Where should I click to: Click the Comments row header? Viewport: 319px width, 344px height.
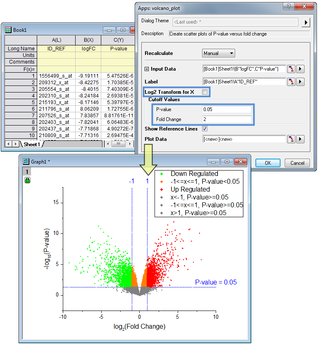coord(21,62)
